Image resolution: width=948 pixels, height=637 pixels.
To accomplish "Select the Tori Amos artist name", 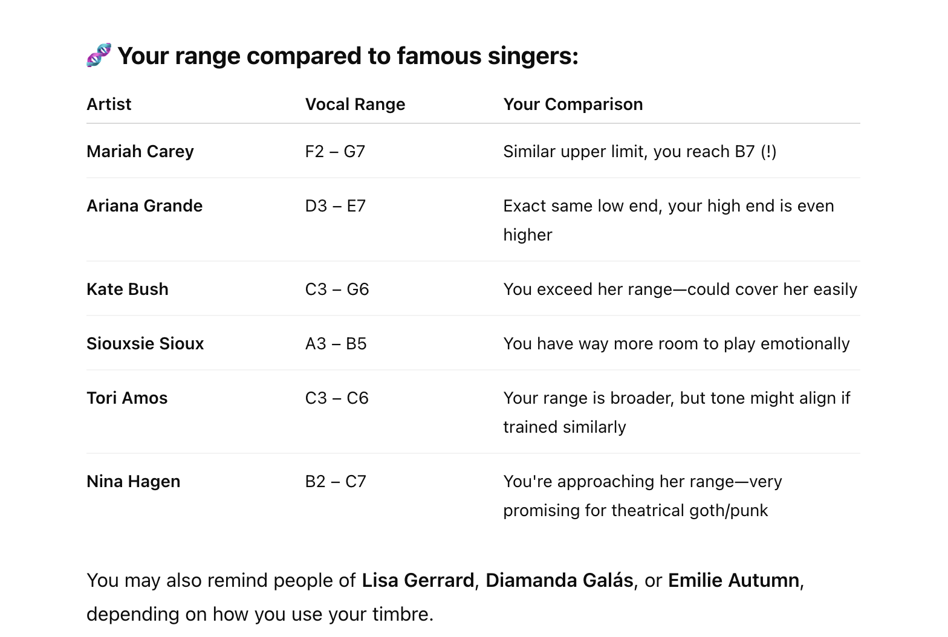I will (x=127, y=398).
